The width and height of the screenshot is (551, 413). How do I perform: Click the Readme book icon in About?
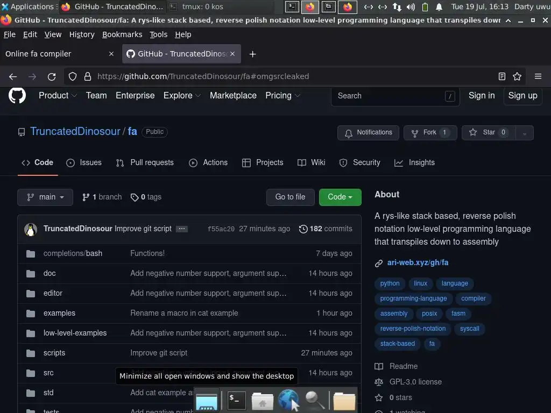click(379, 366)
